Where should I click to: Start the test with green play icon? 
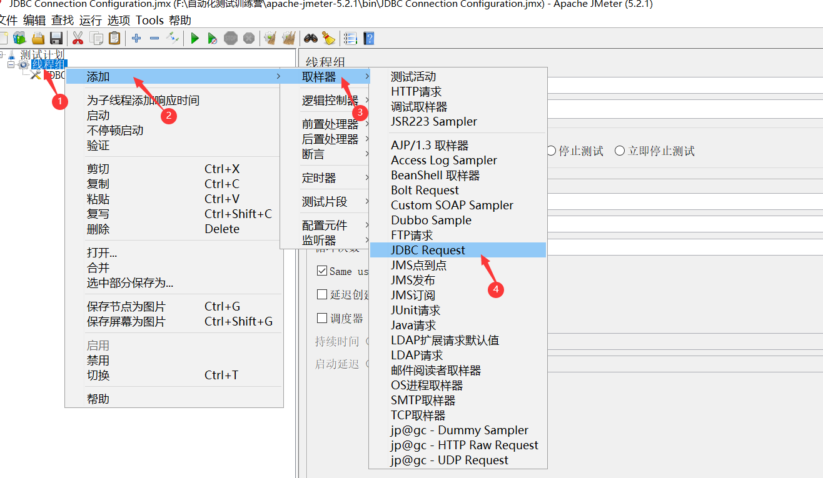194,38
